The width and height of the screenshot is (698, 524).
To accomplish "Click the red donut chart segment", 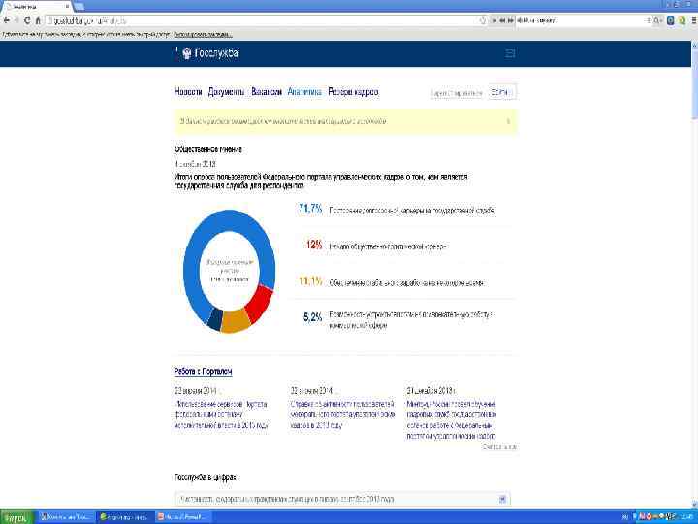I will tap(260, 305).
